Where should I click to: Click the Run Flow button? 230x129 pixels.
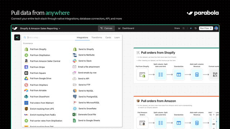click(x=206, y=28)
